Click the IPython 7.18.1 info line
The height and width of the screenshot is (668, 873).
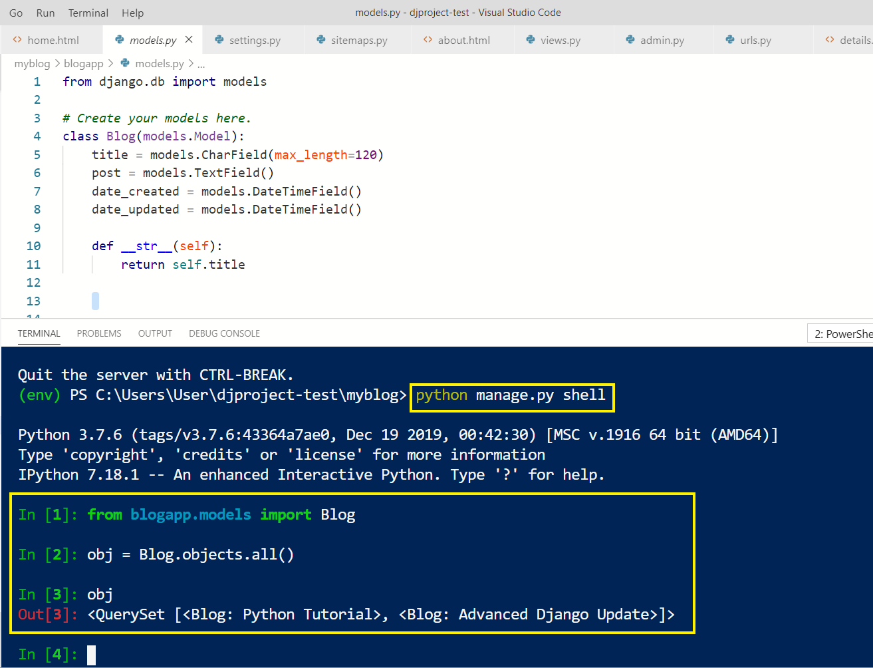point(311,475)
